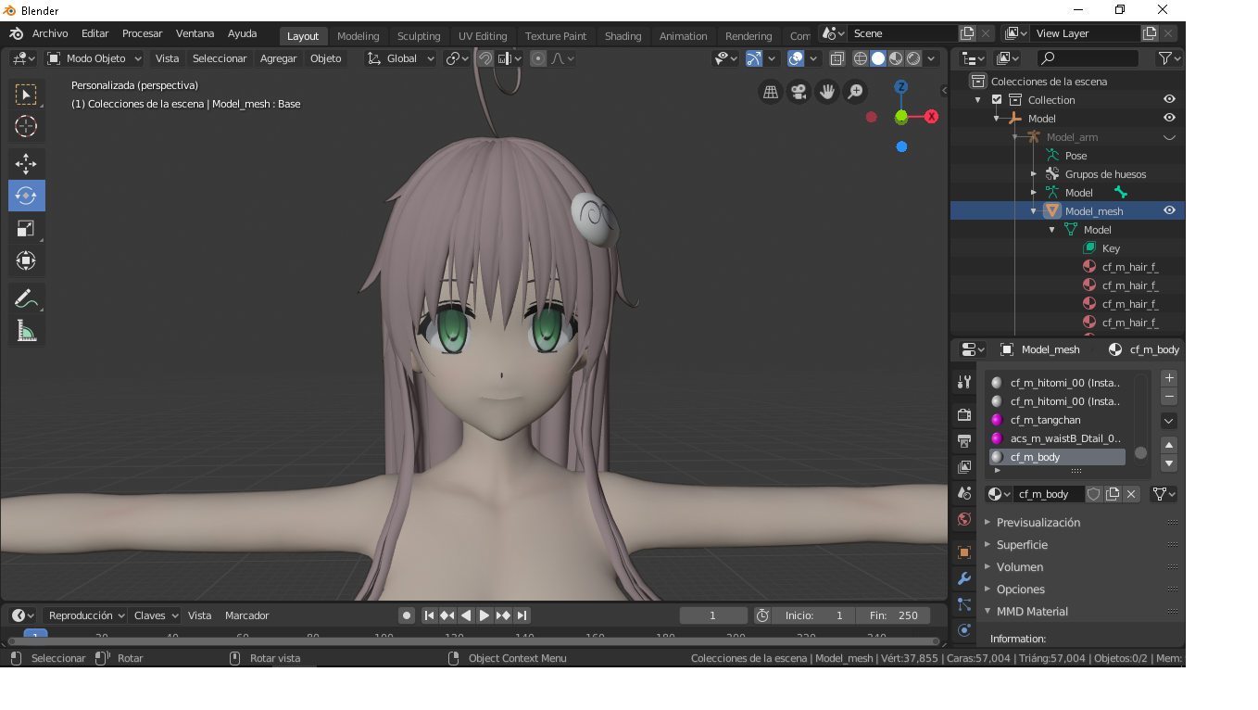Collapse the Model_mesh tree item

[1034, 211]
